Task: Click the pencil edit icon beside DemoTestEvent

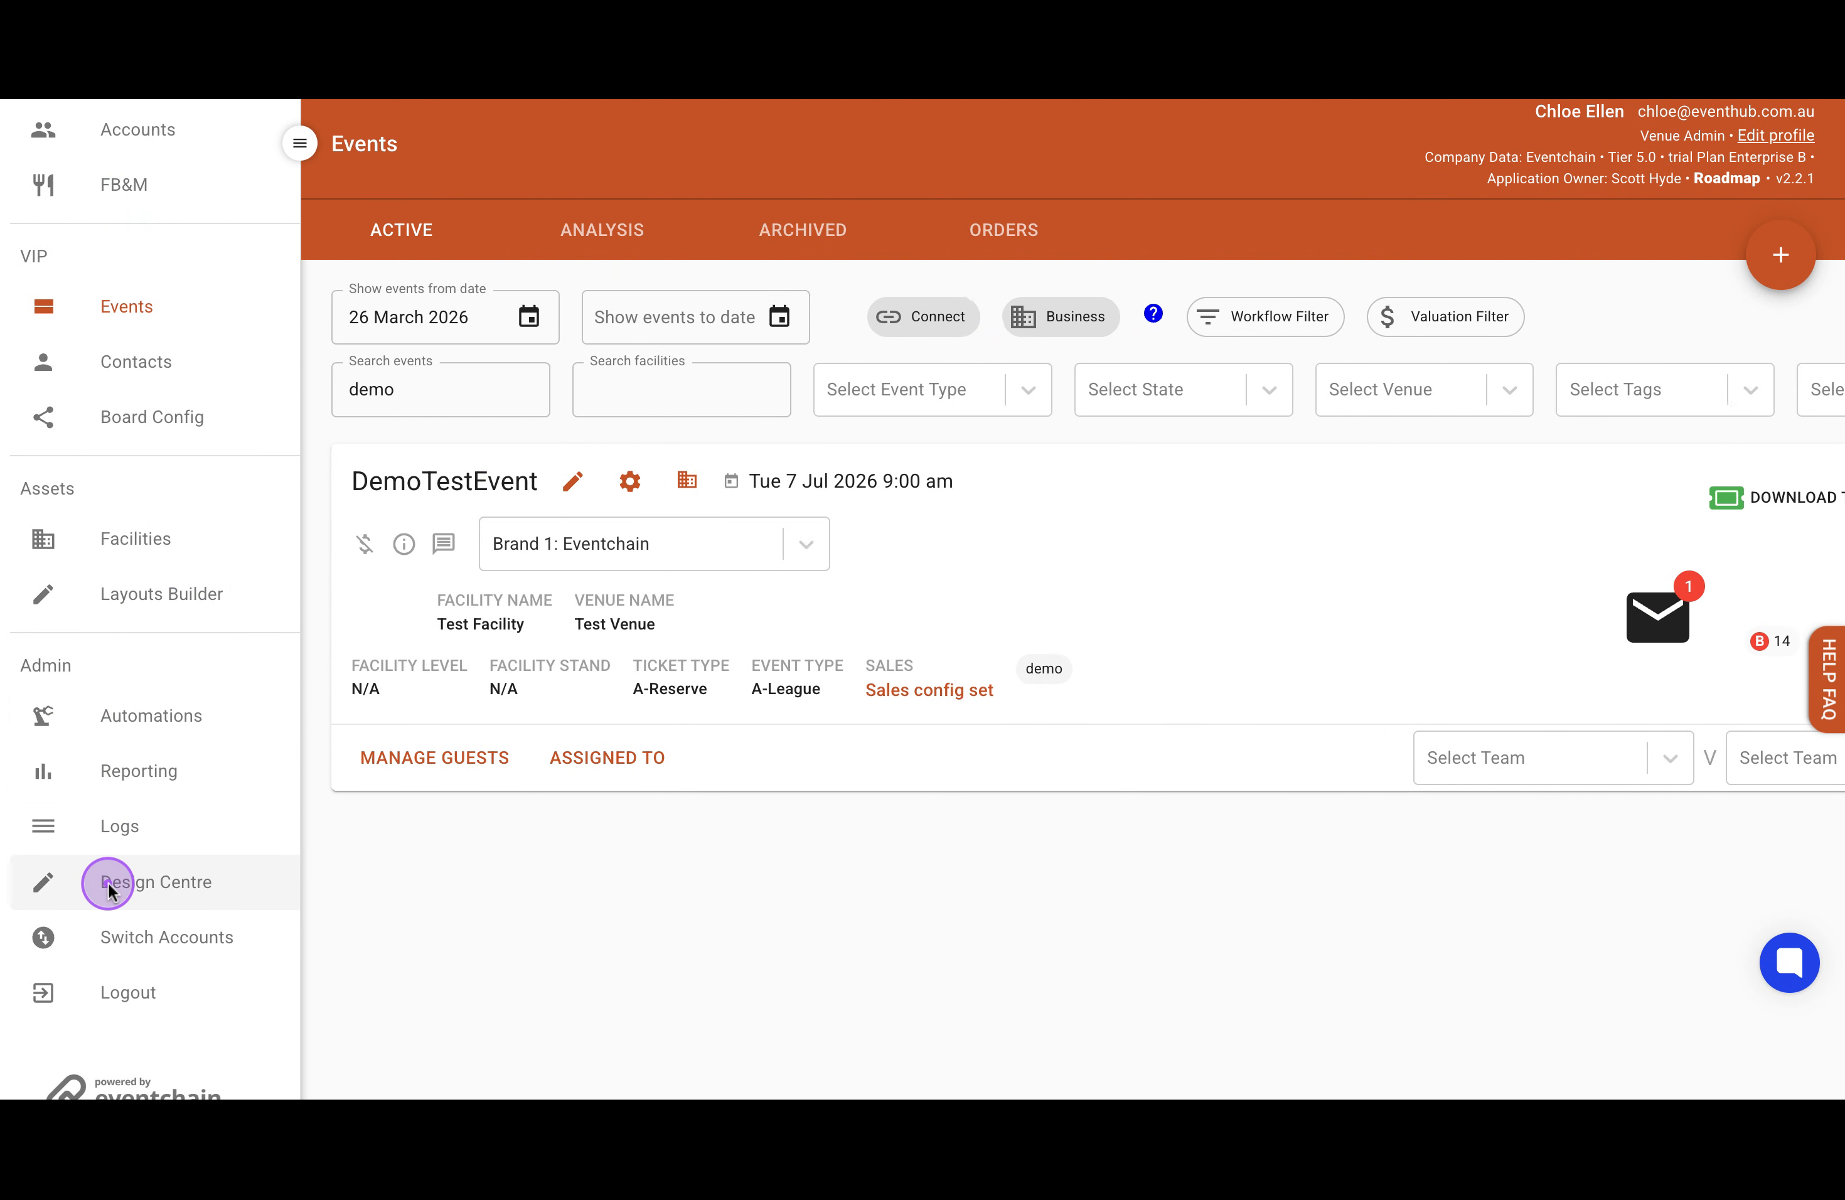Action: pos(572,481)
